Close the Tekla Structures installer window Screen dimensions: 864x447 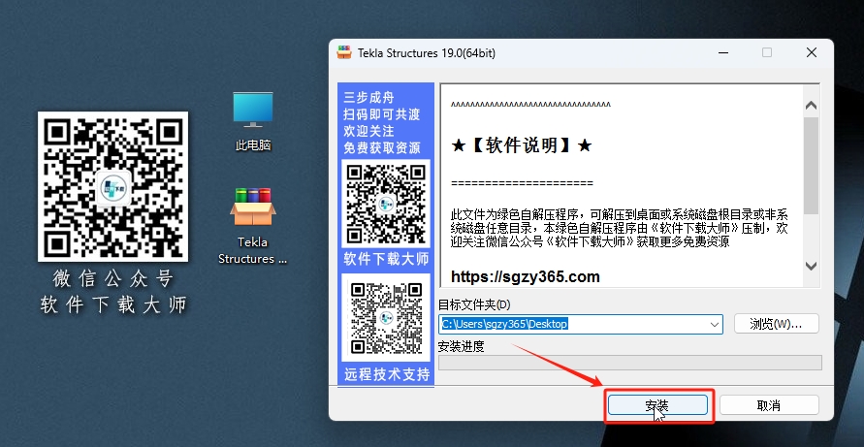(811, 52)
